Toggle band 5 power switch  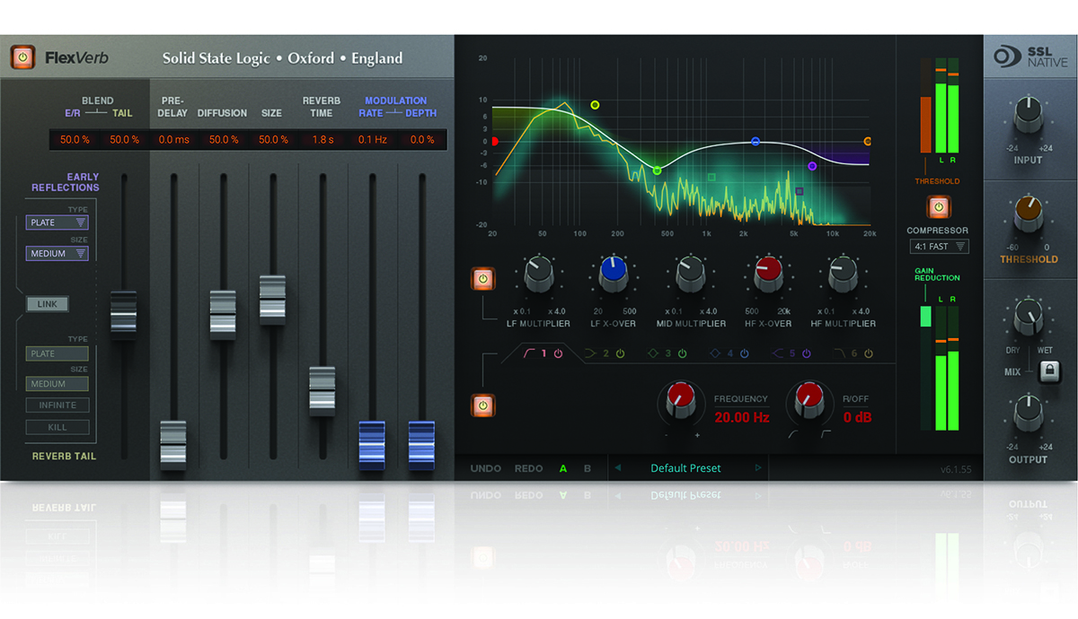pyautogui.click(x=806, y=353)
